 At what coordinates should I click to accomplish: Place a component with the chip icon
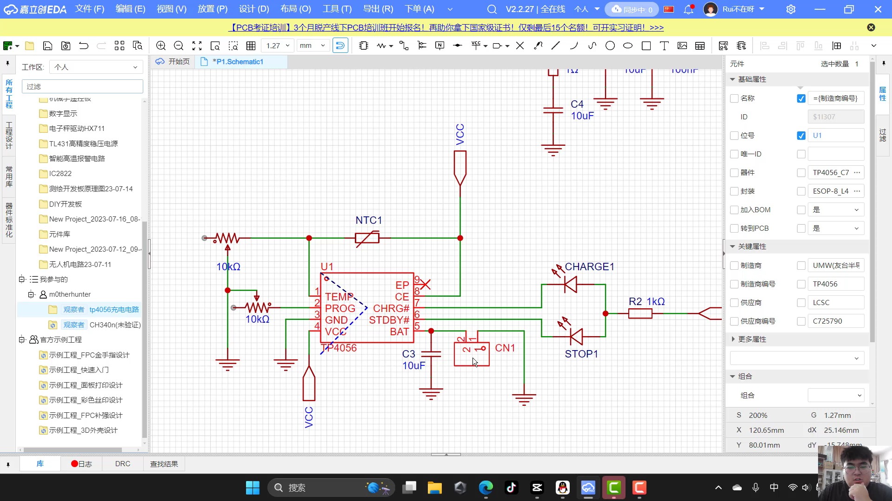click(x=364, y=46)
